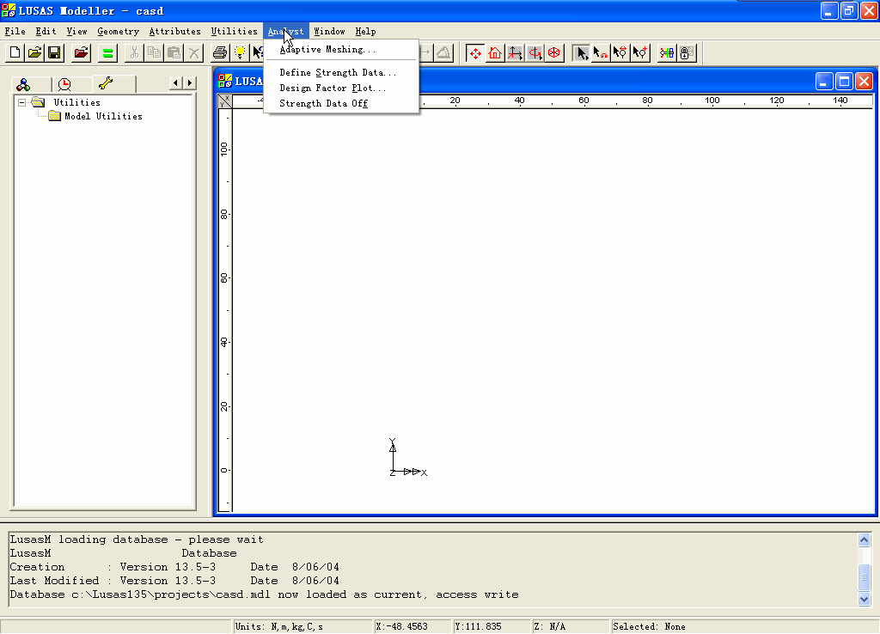Click the red four-arrow pan icon

(474, 53)
